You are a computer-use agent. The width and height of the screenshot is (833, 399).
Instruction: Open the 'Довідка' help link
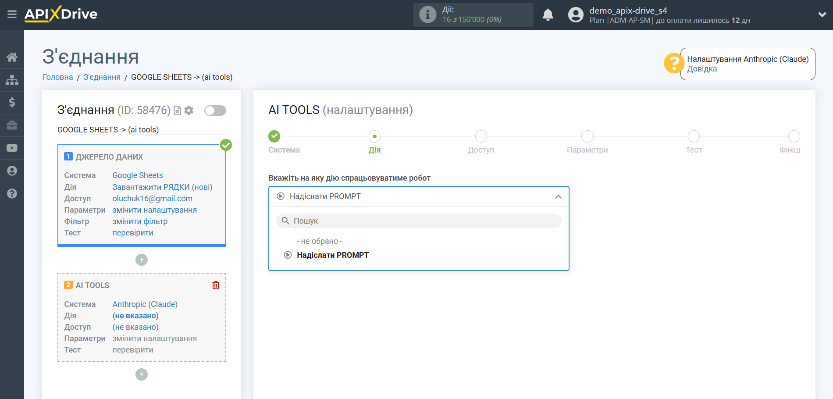[702, 69]
